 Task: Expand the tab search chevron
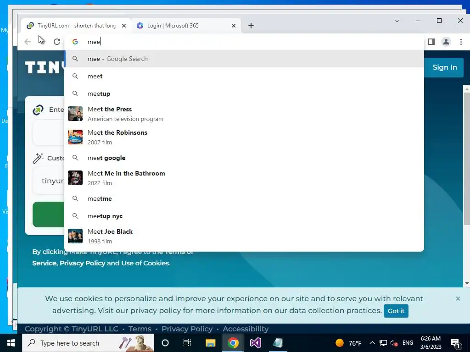click(x=397, y=21)
